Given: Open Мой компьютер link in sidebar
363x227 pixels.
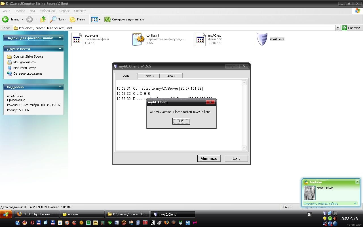Looking at the screenshot, I should click(x=25, y=68).
